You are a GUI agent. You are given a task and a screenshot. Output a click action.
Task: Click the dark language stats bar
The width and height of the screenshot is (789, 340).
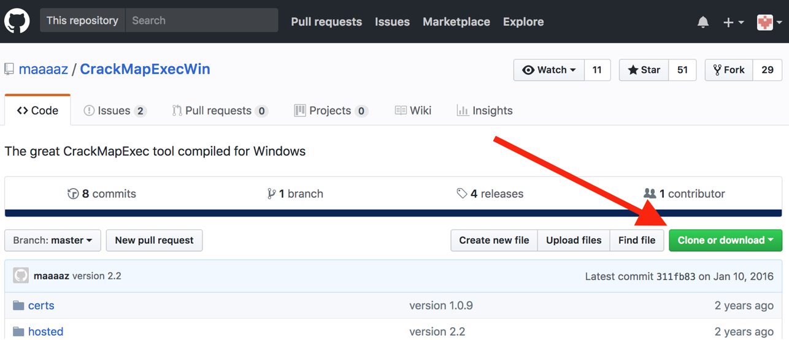pos(393,213)
